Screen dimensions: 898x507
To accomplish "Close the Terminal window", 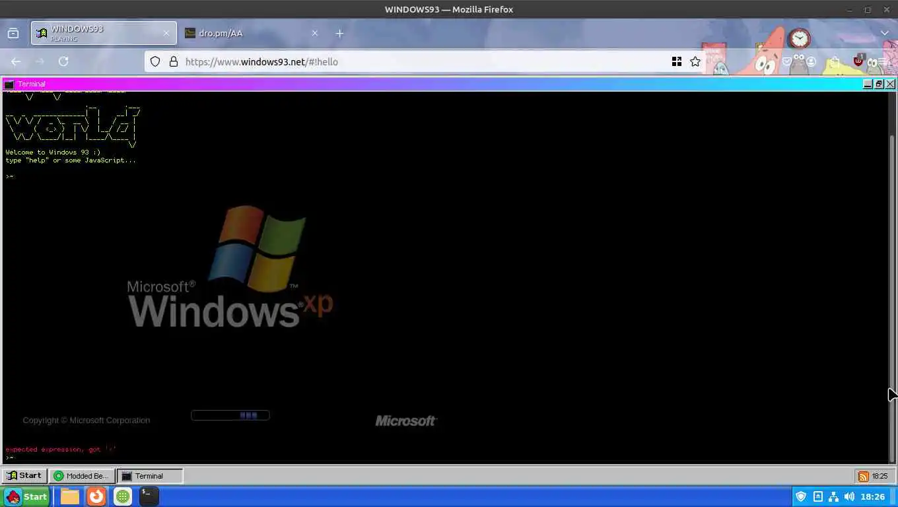I will pos(891,84).
